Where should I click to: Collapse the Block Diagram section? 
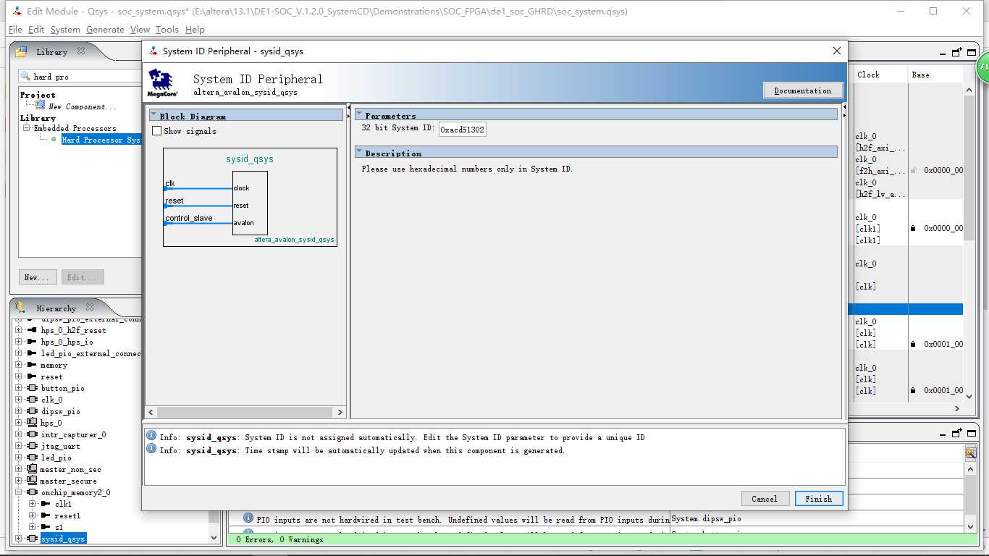(153, 115)
